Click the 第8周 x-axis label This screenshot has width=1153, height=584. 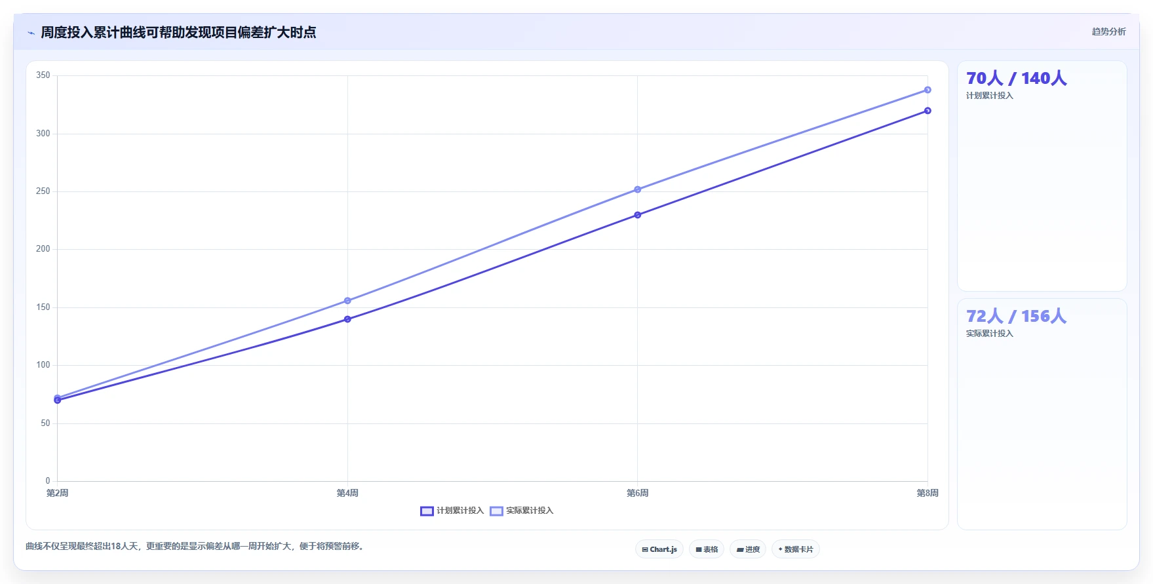(x=928, y=493)
